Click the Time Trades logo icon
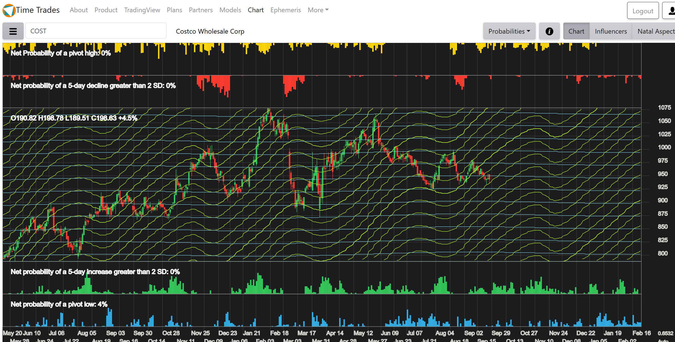This screenshot has height=342, width=675. 9,10
